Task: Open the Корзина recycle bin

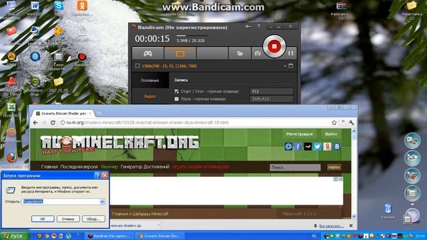Action: pos(388,211)
